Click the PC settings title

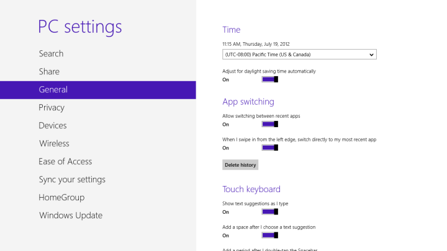click(80, 27)
